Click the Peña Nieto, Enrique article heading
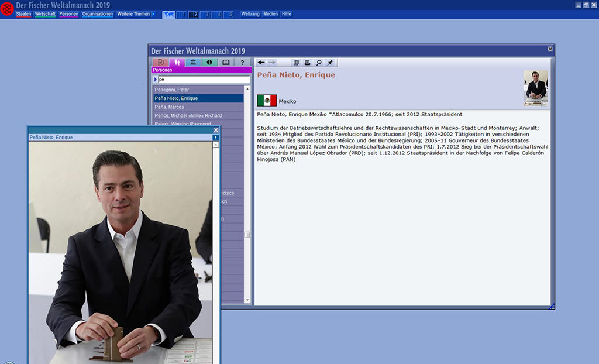599x364 pixels. click(x=296, y=75)
